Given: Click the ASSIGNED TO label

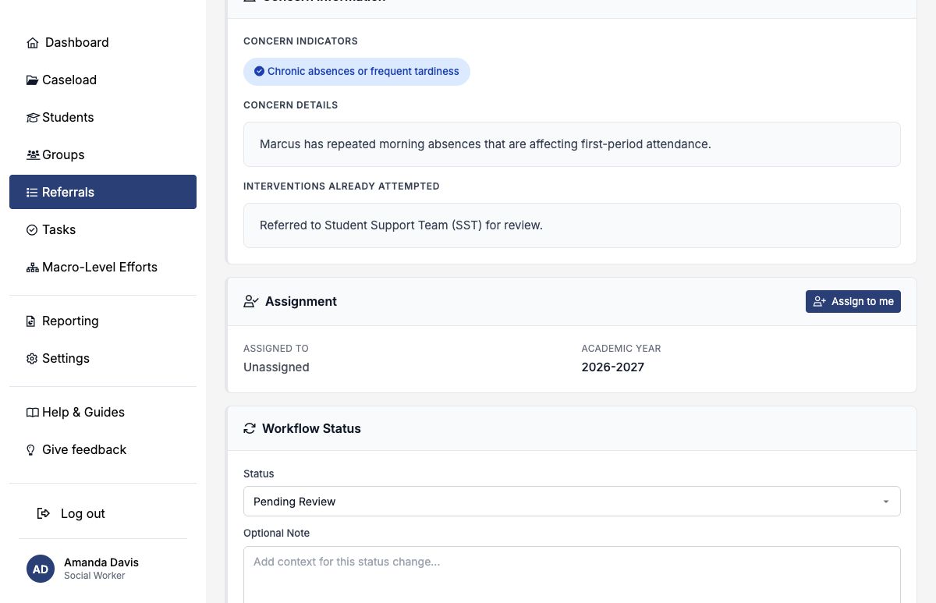Looking at the screenshot, I should click(x=276, y=349).
